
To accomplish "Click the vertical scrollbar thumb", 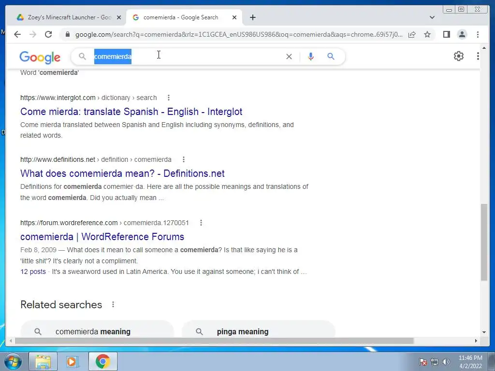I will 484,242.
